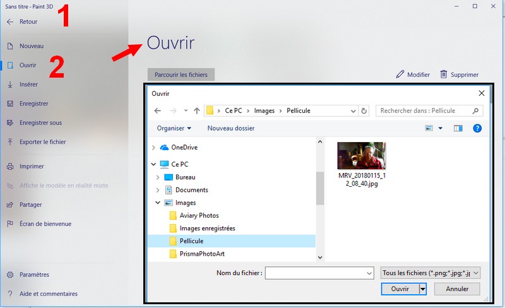The width and height of the screenshot is (505, 308).
Task: Select Enregistrer sous in the side menu
Action: tap(40, 122)
